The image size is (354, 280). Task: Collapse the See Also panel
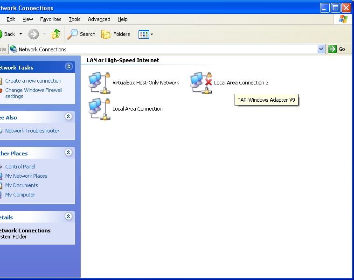69,117
